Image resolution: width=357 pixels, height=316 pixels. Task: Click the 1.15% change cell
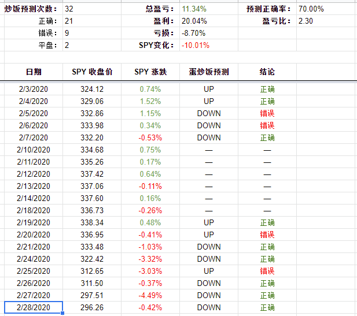[150, 113]
